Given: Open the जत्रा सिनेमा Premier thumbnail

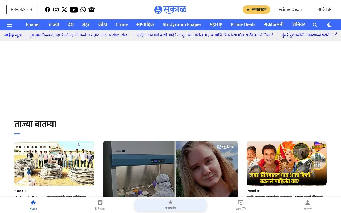Looking at the screenshot, I should pos(287,163).
